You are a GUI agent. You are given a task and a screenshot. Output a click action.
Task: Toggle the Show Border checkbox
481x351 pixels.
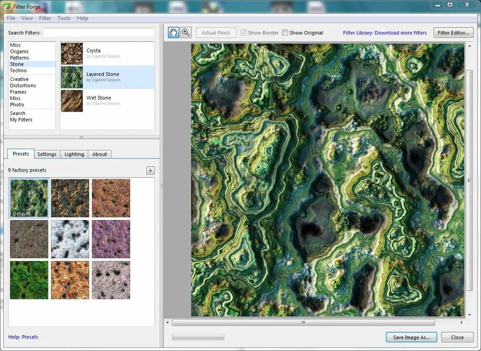[x=244, y=32]
